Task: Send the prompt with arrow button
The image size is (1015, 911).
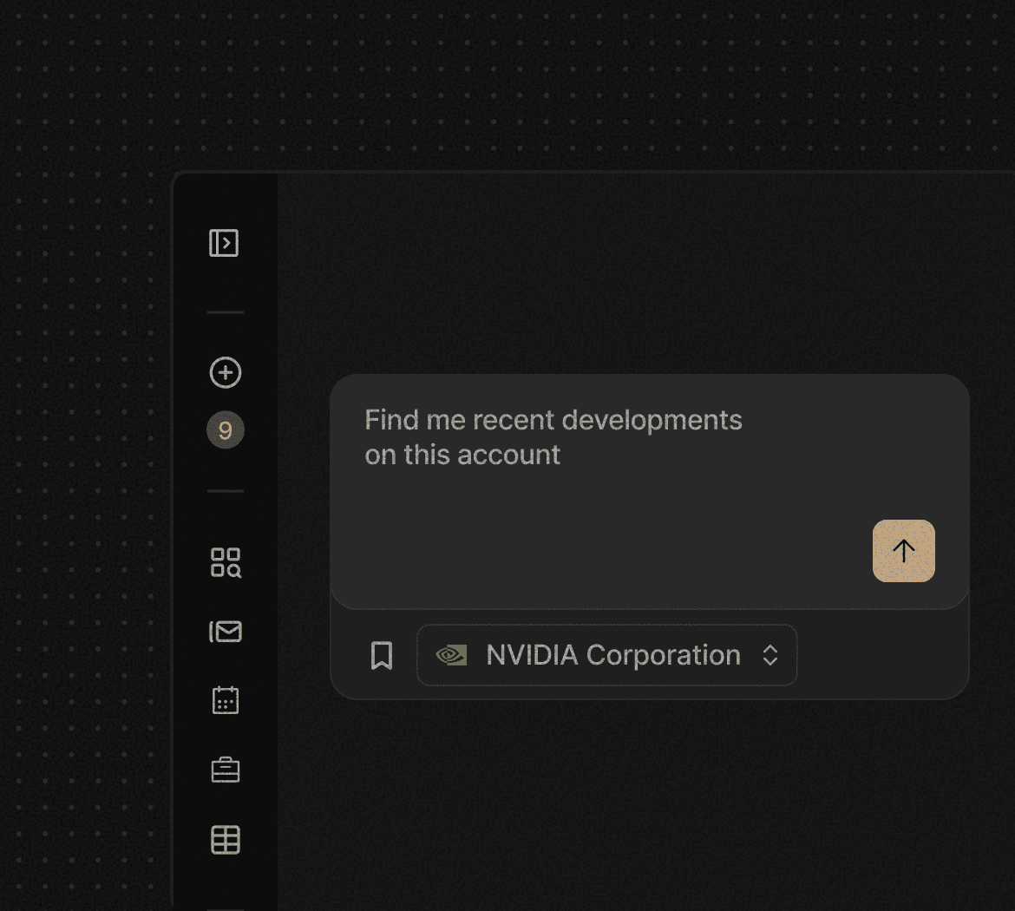Action: [x=903, y=551]
